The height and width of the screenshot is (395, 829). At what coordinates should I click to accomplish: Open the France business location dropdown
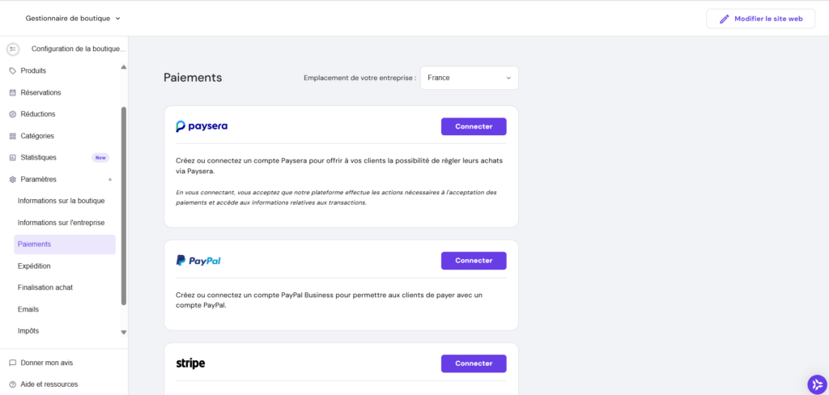[469, 78]
